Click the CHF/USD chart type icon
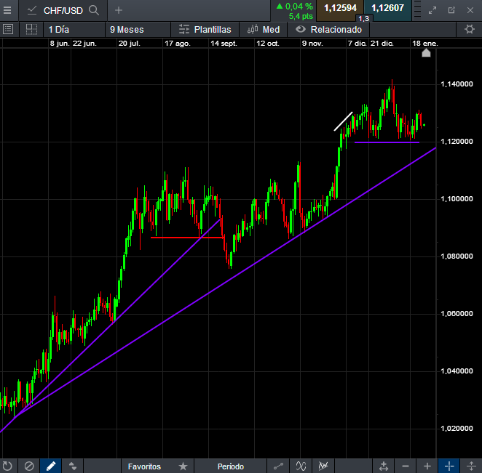Image resolution: width=482 pixels, height=473 pixels. tap(31, 10)
